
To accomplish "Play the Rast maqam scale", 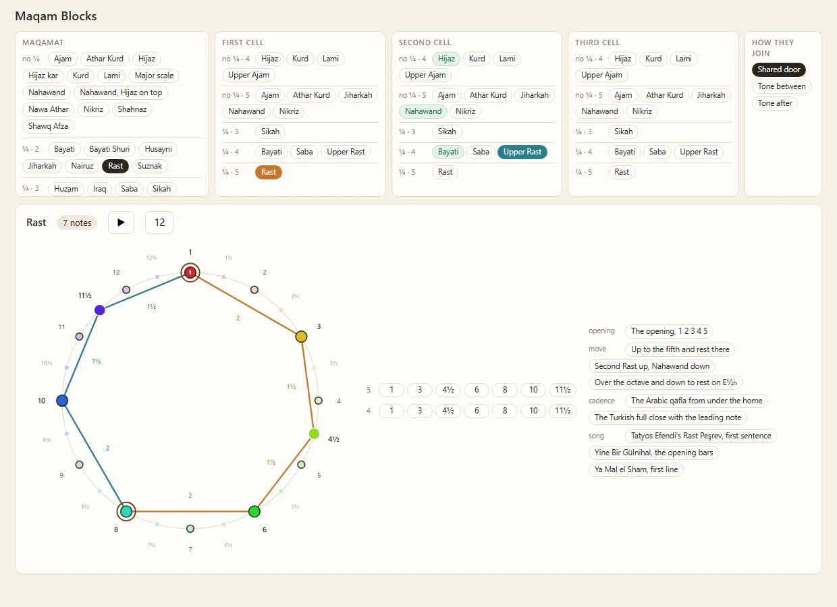I will (x=122, y=223).
